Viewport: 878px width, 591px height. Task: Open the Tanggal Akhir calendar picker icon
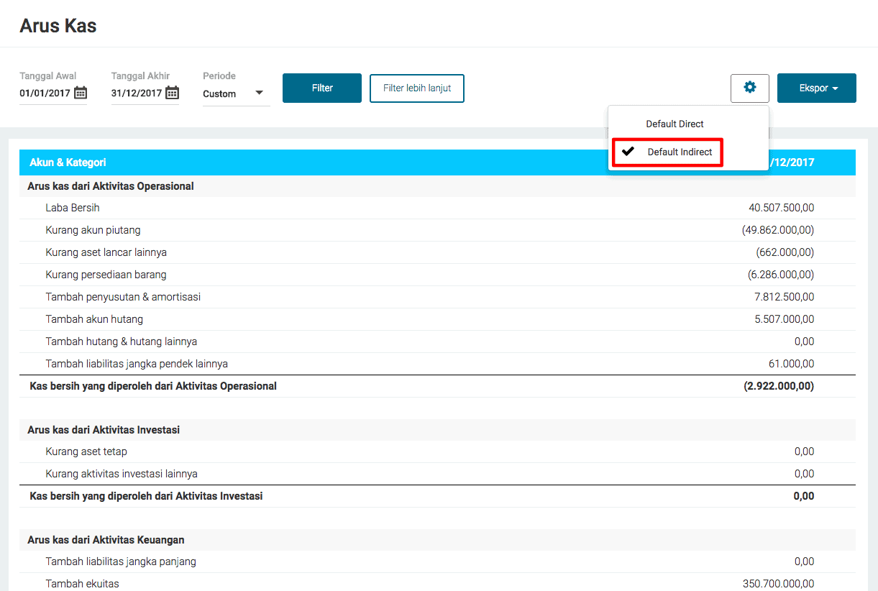pyautogui.click(x=172, y=93)
